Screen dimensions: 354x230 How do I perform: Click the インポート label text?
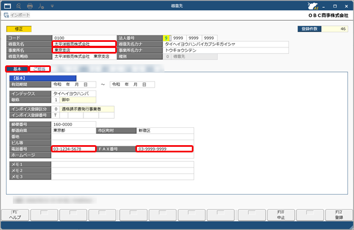[20, 15]
